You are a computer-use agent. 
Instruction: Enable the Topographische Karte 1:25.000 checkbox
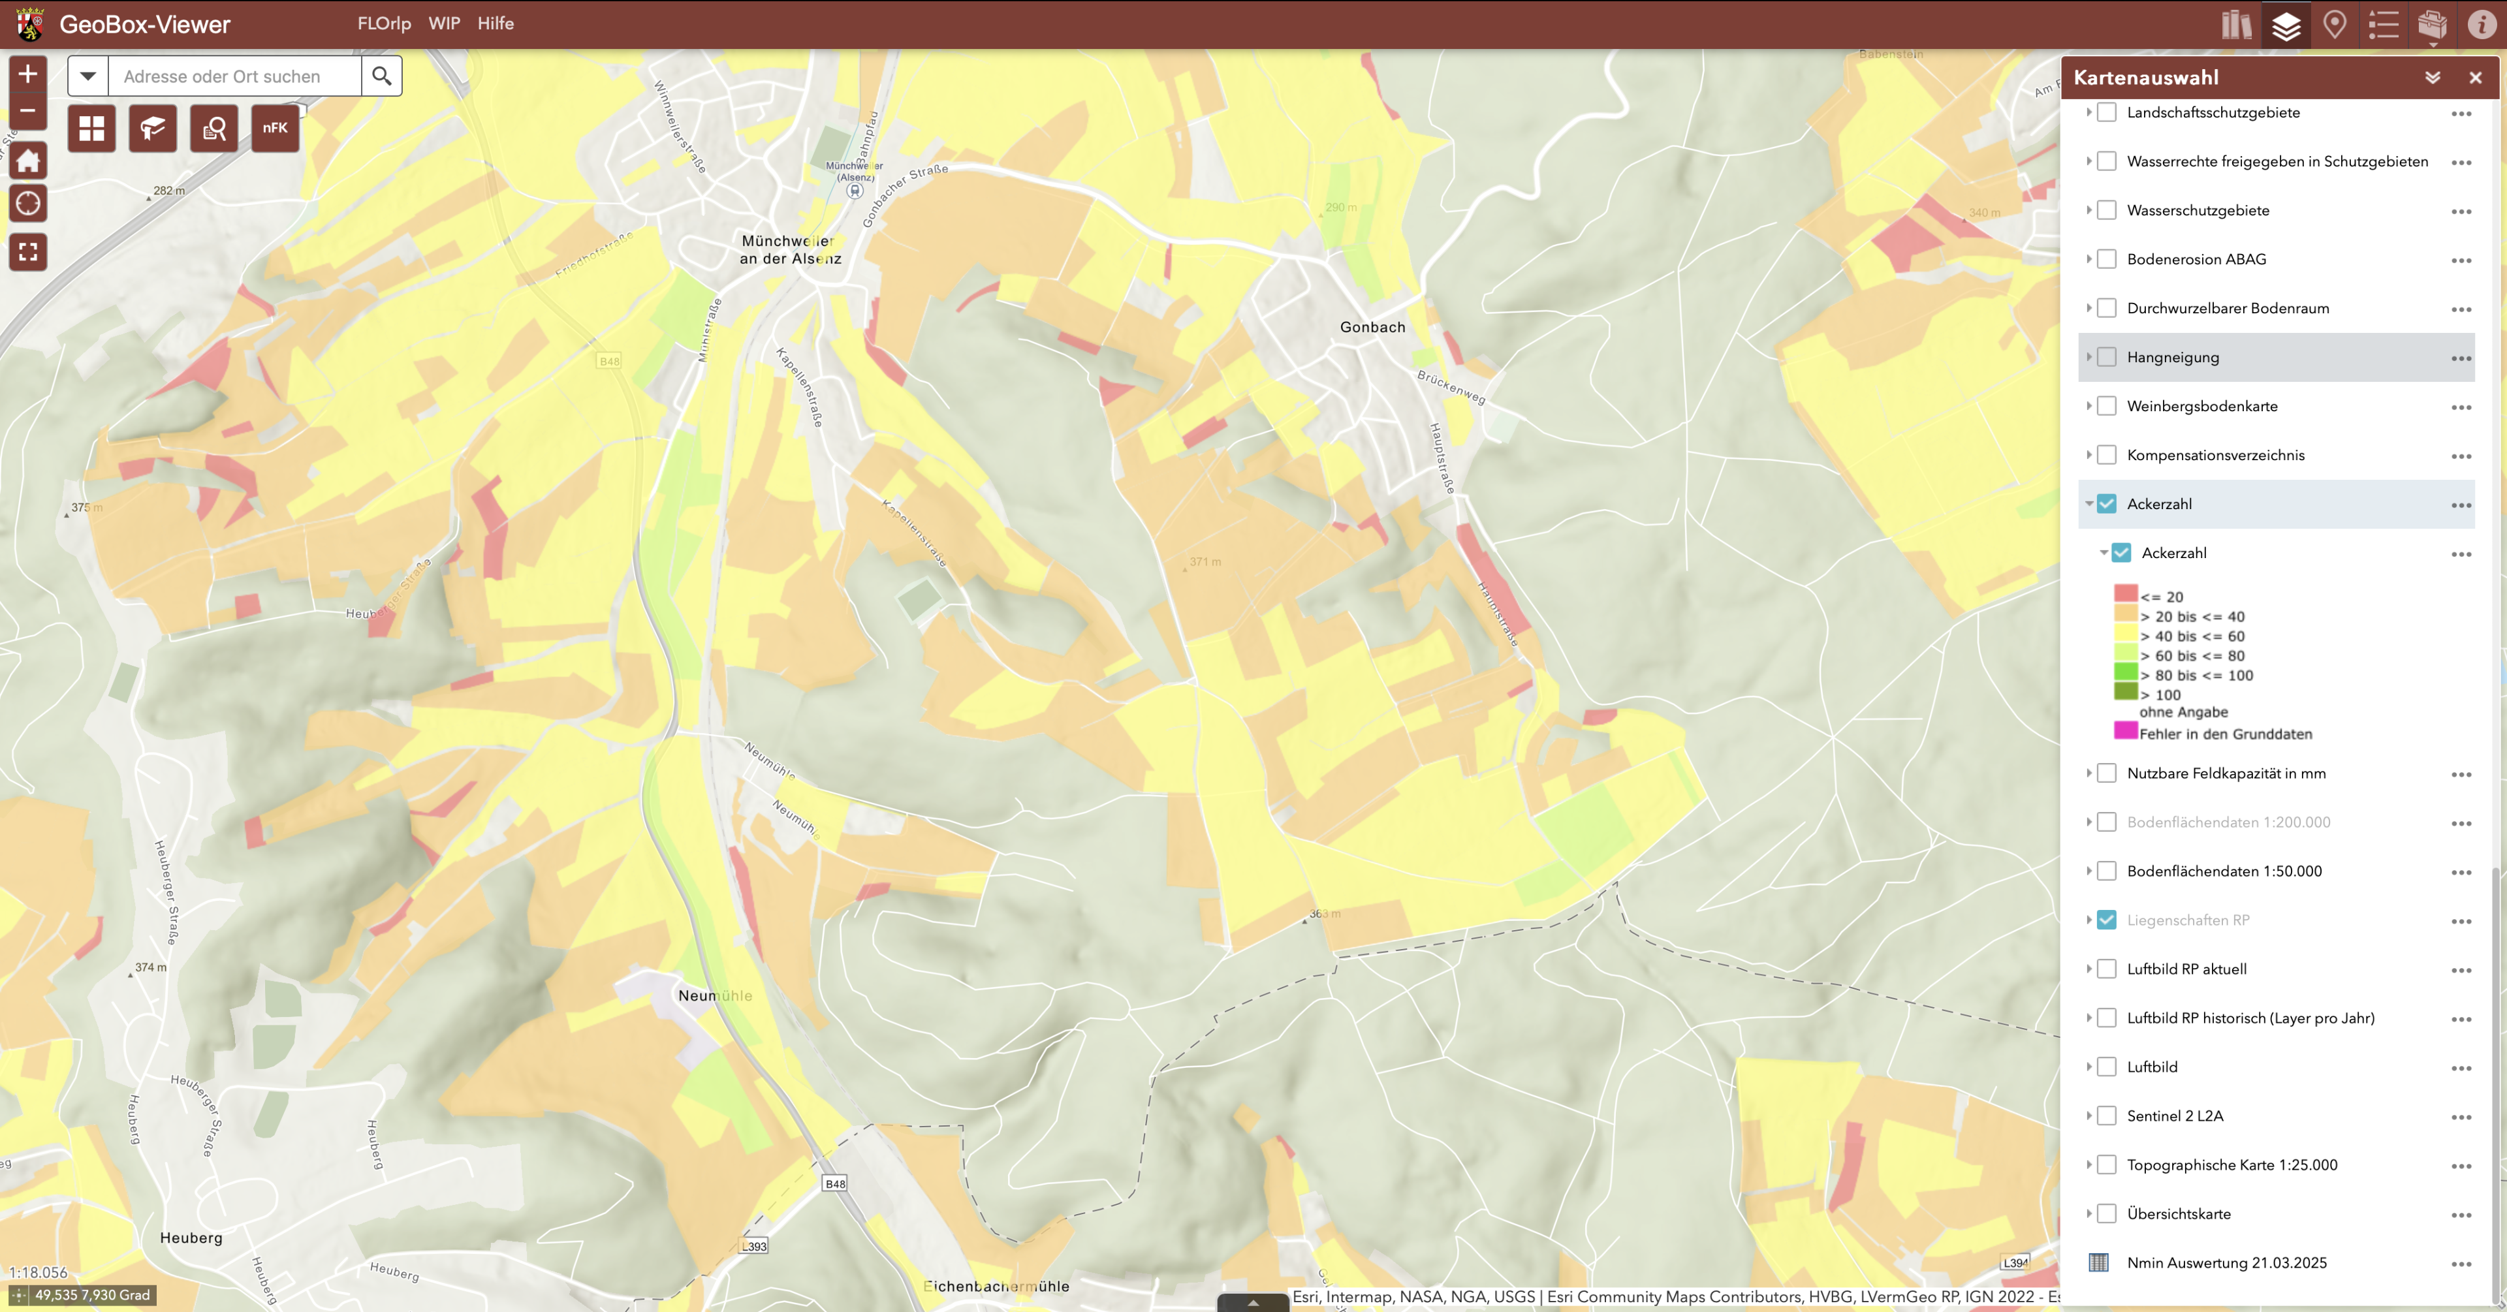click(x=2107, y=1165)
